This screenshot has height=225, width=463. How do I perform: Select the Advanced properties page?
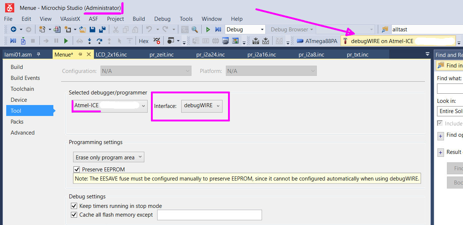click(23, 133)
